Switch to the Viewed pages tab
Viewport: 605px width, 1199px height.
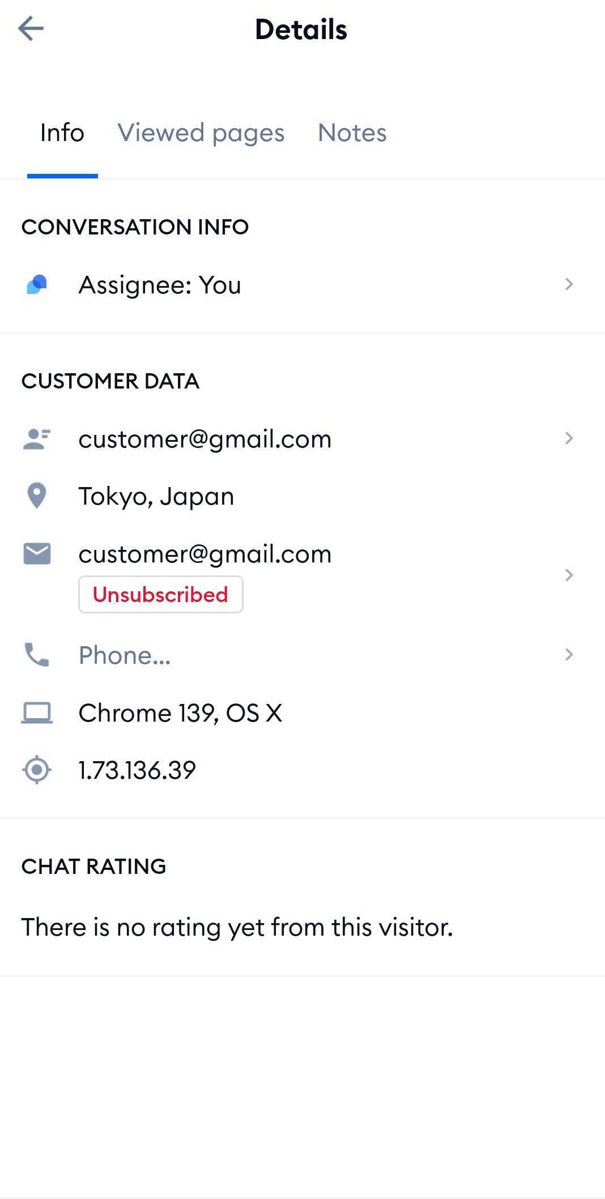click(201, 133)
